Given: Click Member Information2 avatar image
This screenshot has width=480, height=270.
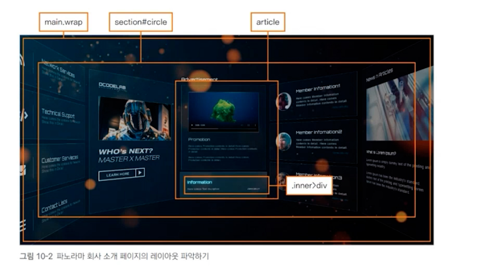Looking at the screenshot, I should 283,141.
